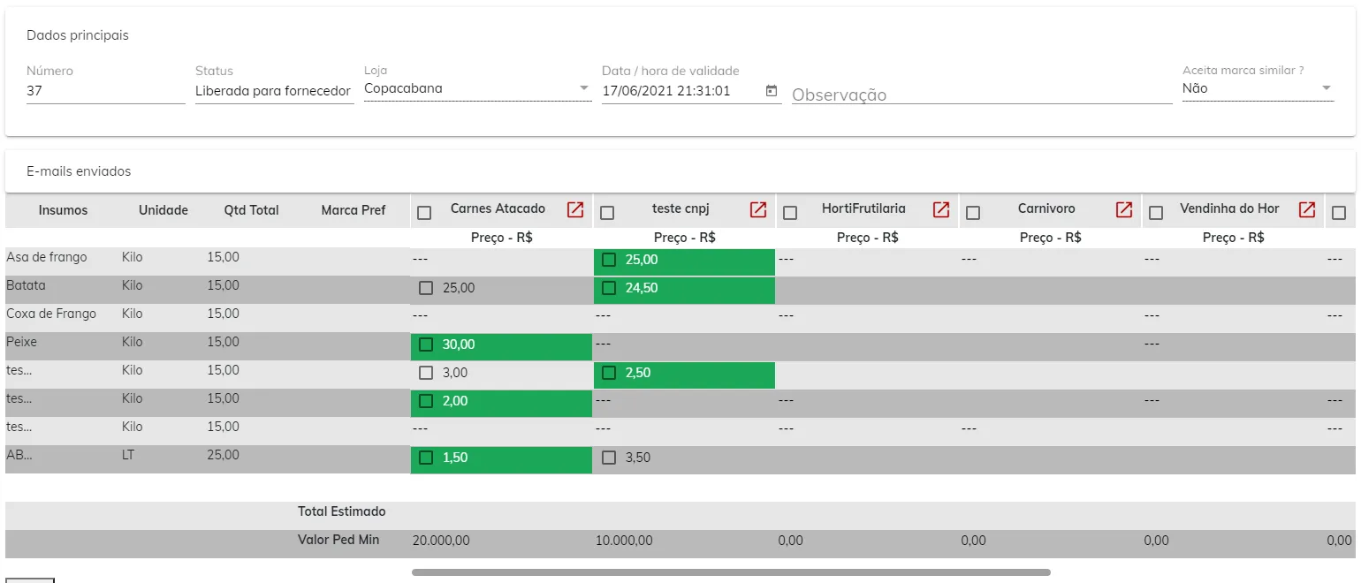Click the Qtd Total column header
1361x583 pixels.
point(251,210)
